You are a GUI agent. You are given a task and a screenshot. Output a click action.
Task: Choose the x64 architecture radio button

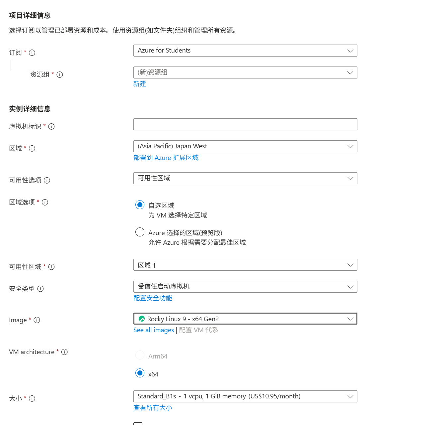pos(140,373)
